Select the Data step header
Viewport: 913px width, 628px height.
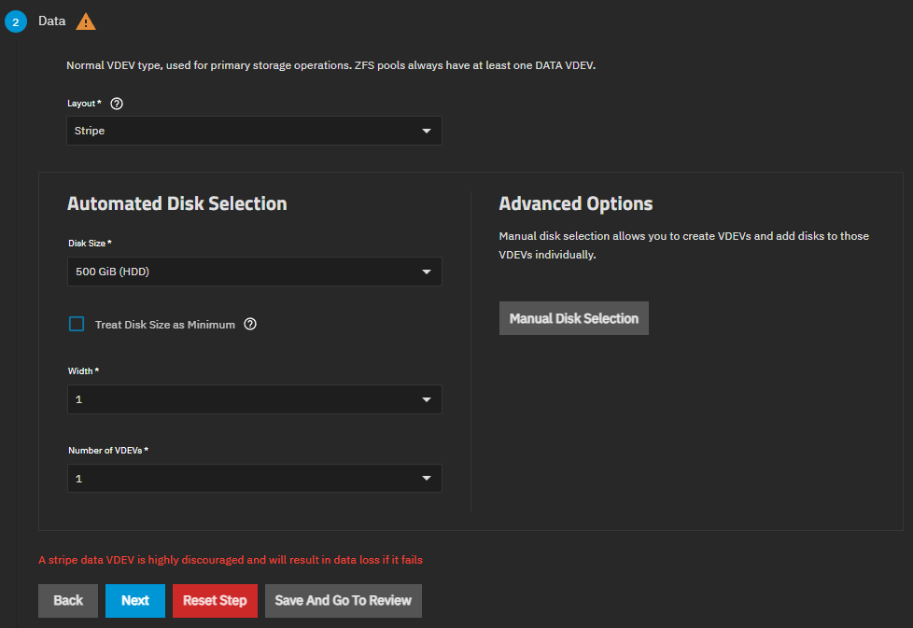point(52,21)
